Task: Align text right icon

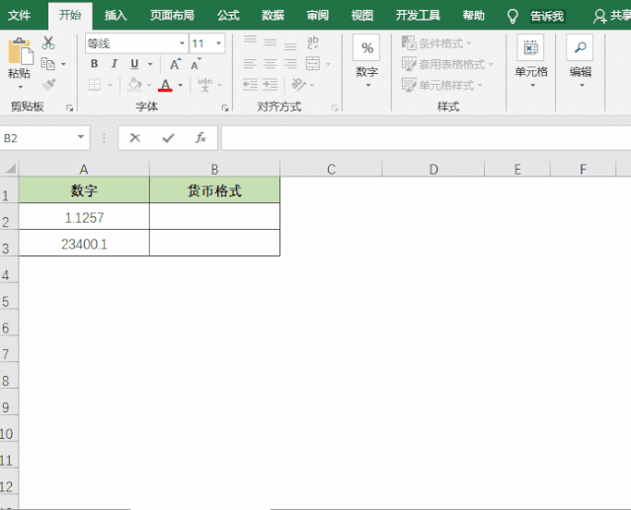Action: (x=290, y=63)
